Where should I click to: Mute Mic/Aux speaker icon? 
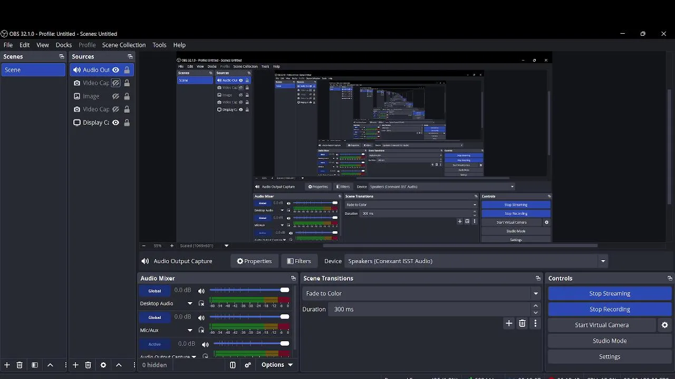click(x=201, y=317)
